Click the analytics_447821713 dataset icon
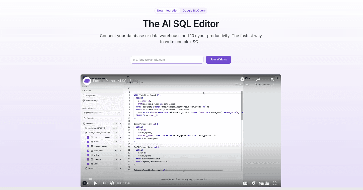 click(x=86, y=128)
